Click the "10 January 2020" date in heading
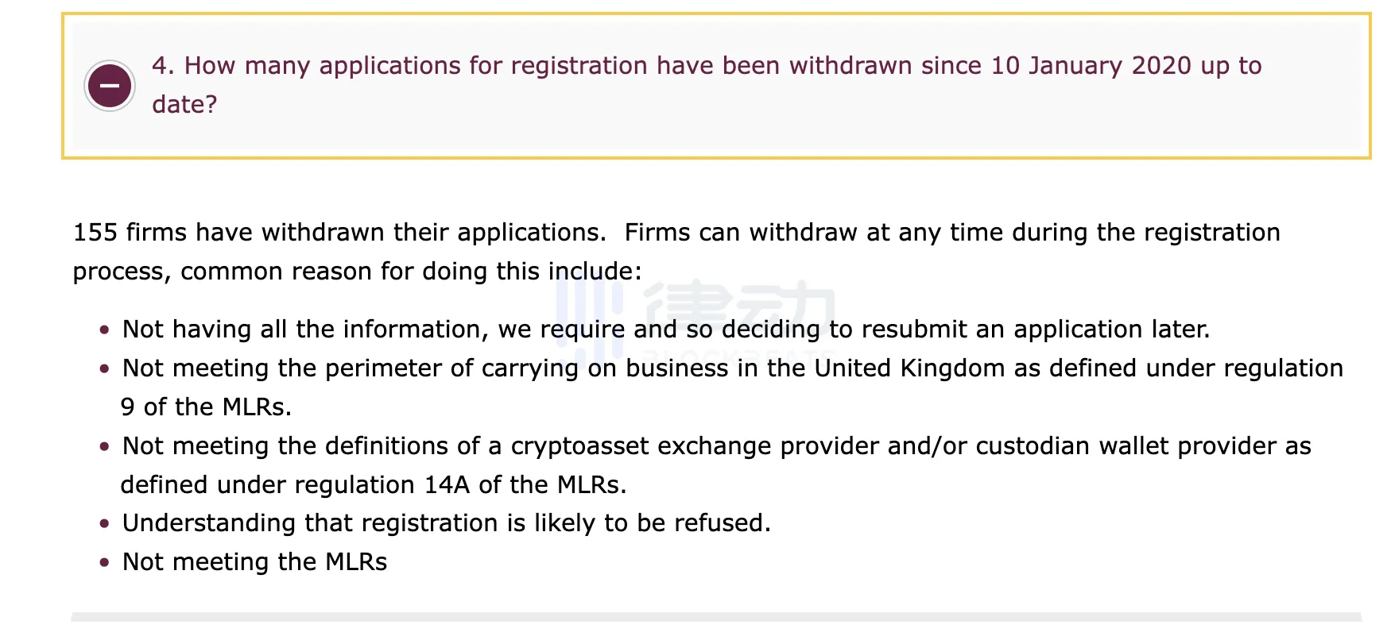This screenshot has width=1391, height=640. [x=1091, y=66]
